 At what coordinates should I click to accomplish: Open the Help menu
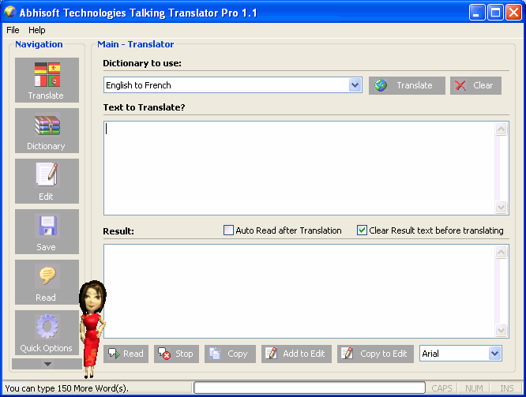pyautogui.click(x=37, y=30)
